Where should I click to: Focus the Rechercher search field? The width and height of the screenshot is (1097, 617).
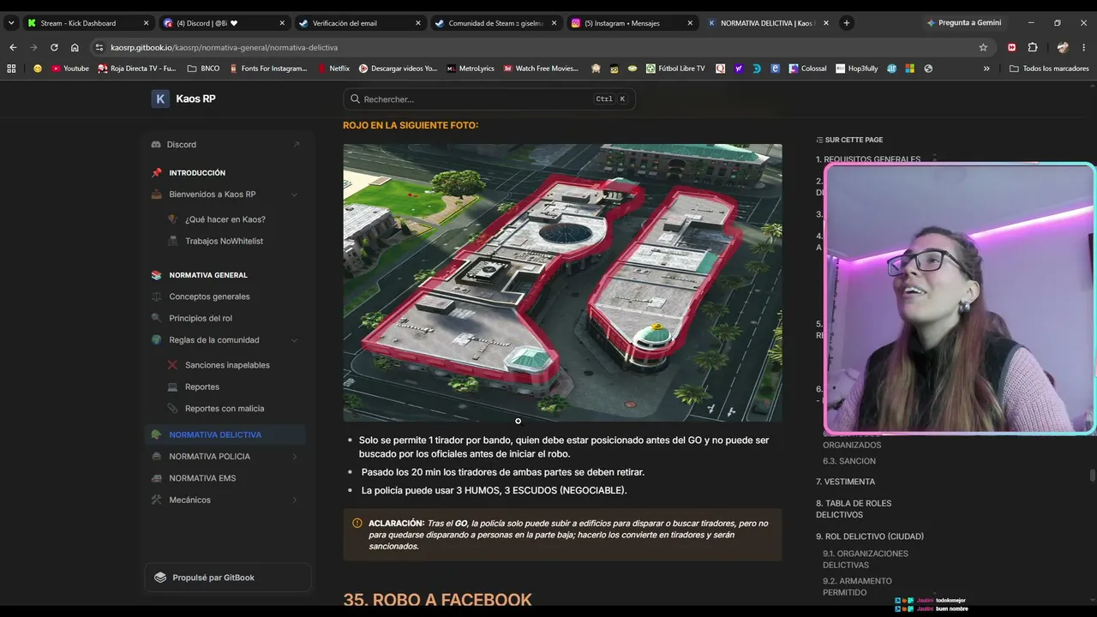click(489, 99)
